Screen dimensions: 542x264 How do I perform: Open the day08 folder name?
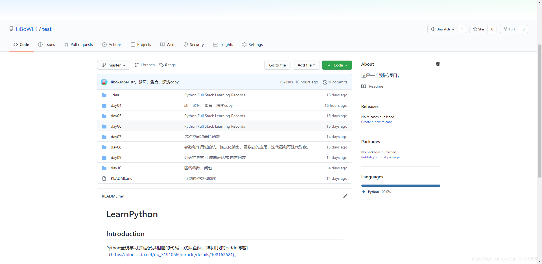click(116, 147)
